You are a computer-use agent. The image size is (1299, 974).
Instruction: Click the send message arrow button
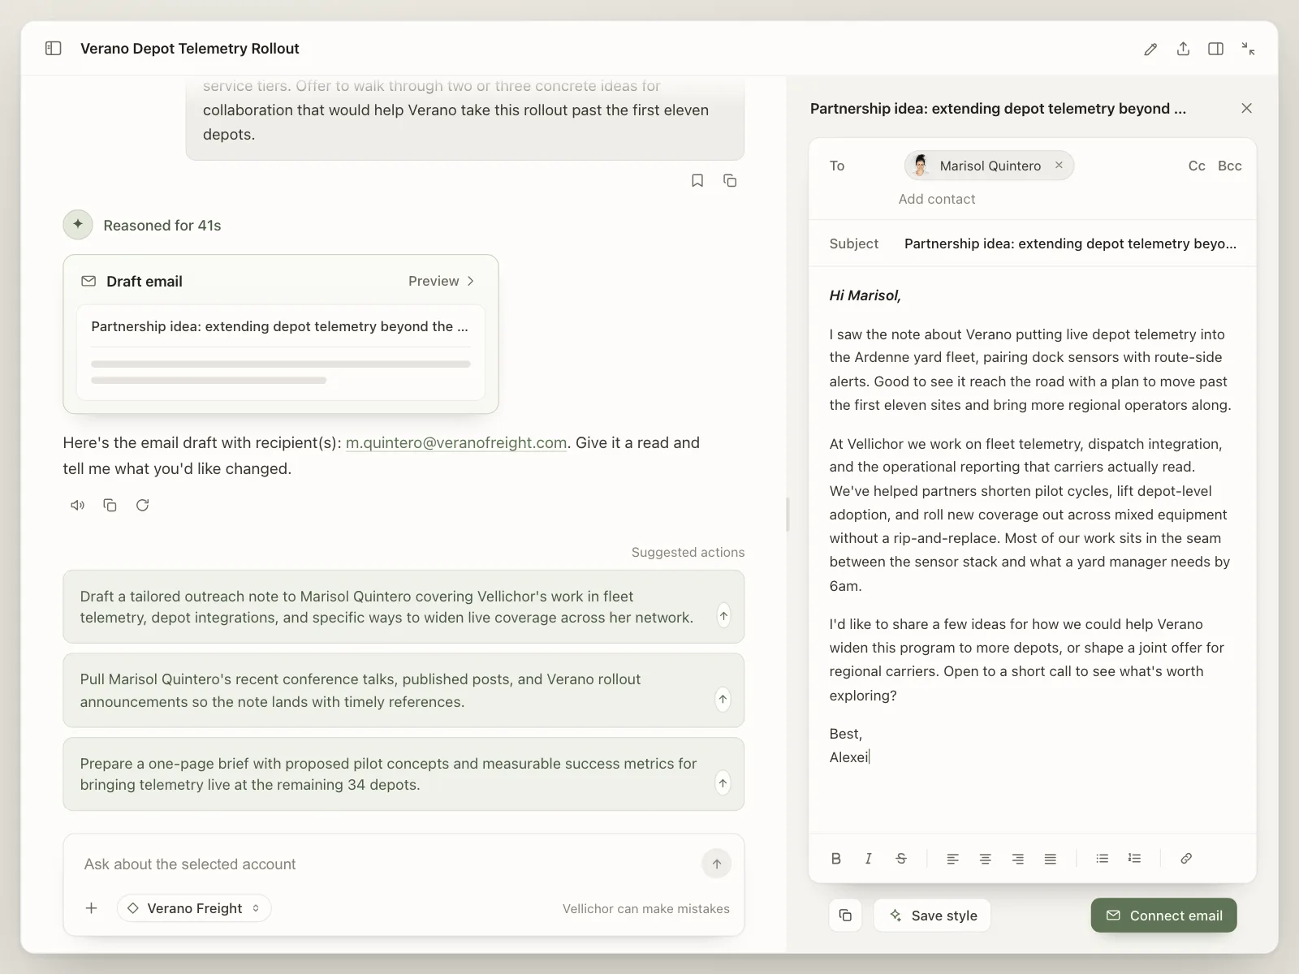pyautogui.click(x=717, y=864)
